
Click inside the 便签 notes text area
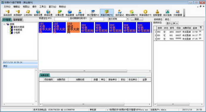pos(19,86)
